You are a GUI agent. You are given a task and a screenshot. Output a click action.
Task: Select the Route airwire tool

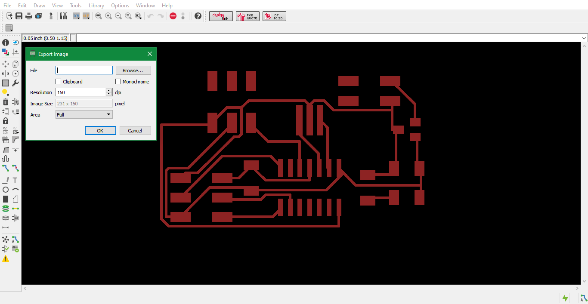[x=6, y=168]
